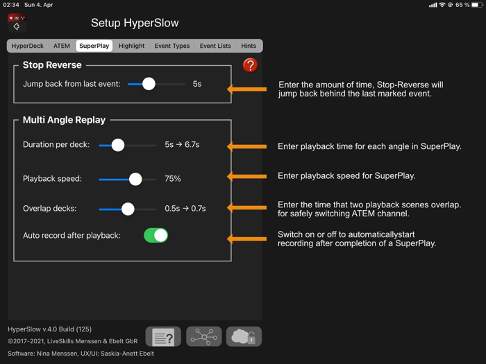The width and height of the screenshot is (486, 364).
Task: Open the Hints tab
Action: (x=249, y=46)
